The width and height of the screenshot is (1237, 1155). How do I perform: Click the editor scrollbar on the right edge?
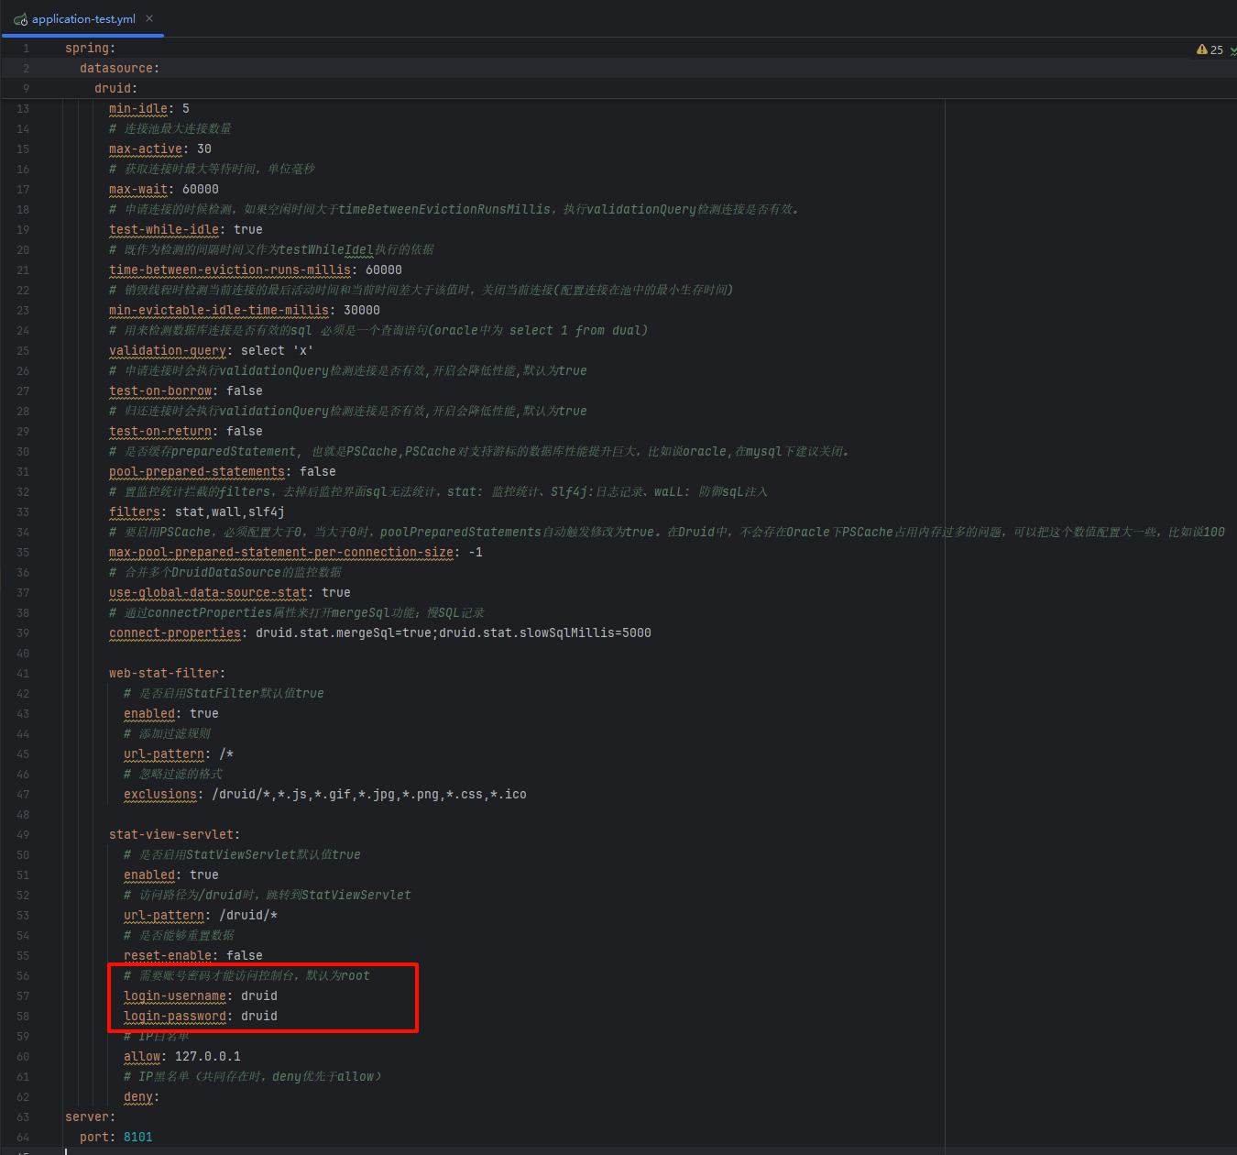click(x=1232, y=550)
